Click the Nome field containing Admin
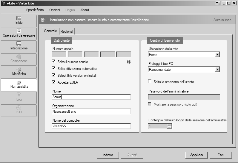 coord(91,97)
